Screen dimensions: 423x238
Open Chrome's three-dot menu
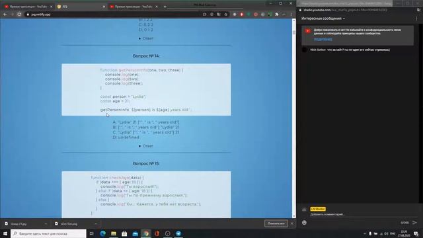(x=291, y=15)
